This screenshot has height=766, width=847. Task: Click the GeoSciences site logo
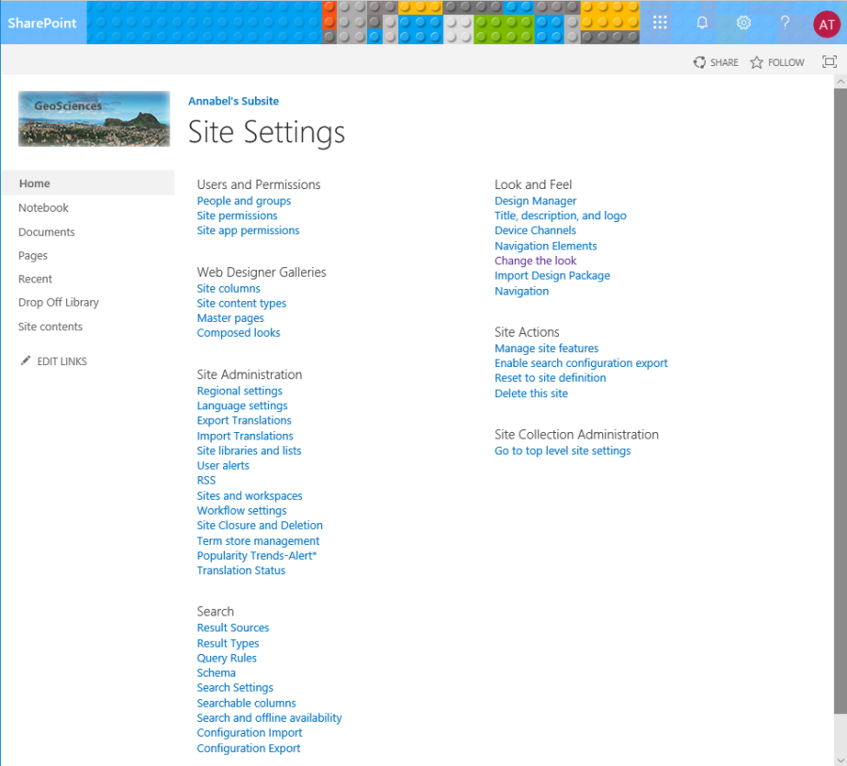point(93,119)
